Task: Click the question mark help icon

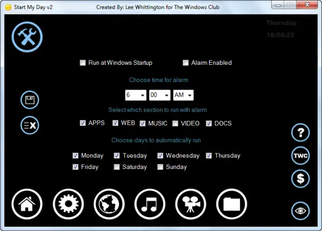Action: tap(300, 133)
